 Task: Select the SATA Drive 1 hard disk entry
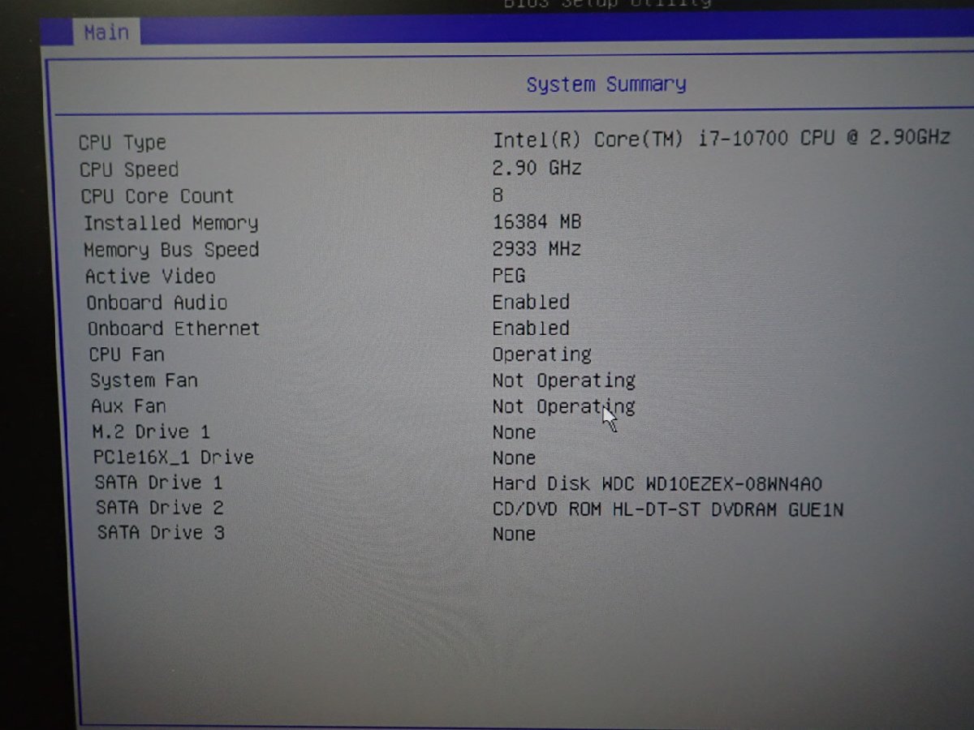[x=657, y=484]
